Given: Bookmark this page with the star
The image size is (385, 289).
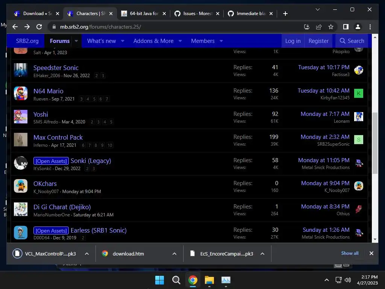Looking at the screenshot, I should pos(331,27).
